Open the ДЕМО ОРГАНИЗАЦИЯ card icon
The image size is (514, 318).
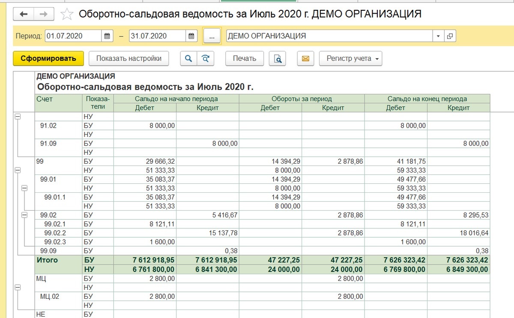[x=450, y=36]
